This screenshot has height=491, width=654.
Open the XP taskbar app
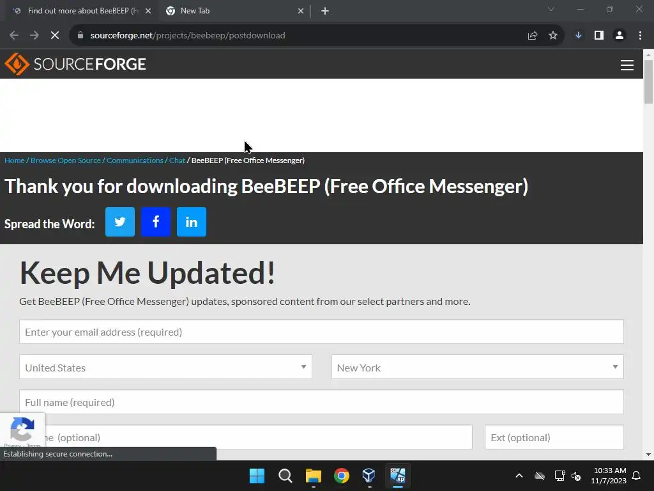[x=397, y=476]
